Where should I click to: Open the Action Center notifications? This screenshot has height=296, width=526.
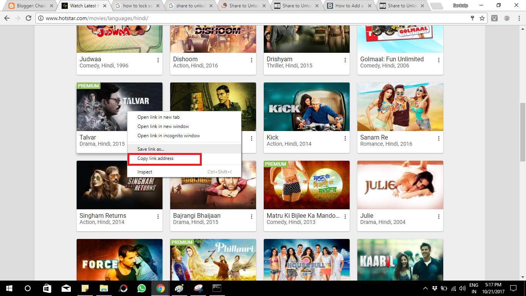click(x=513, y=288)
